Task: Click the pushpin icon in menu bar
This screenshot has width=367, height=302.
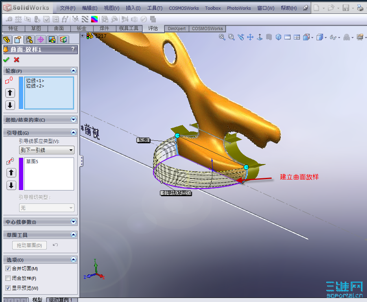Action: pos(306,8)
